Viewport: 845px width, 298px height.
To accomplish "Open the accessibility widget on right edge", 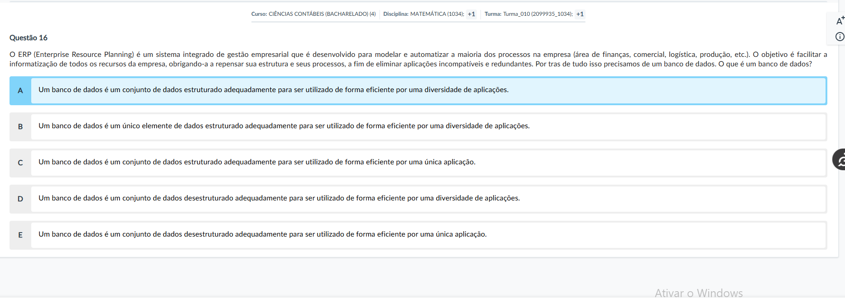I will coord(840,159).
